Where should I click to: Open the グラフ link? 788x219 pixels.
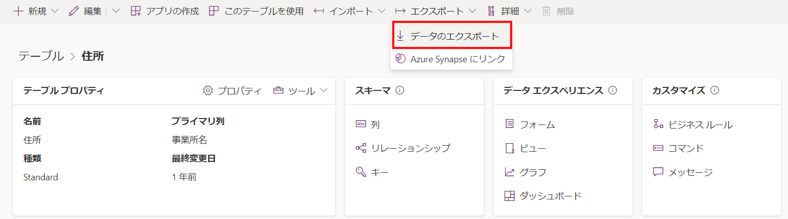pyautogui.click(x=533, y=172)
